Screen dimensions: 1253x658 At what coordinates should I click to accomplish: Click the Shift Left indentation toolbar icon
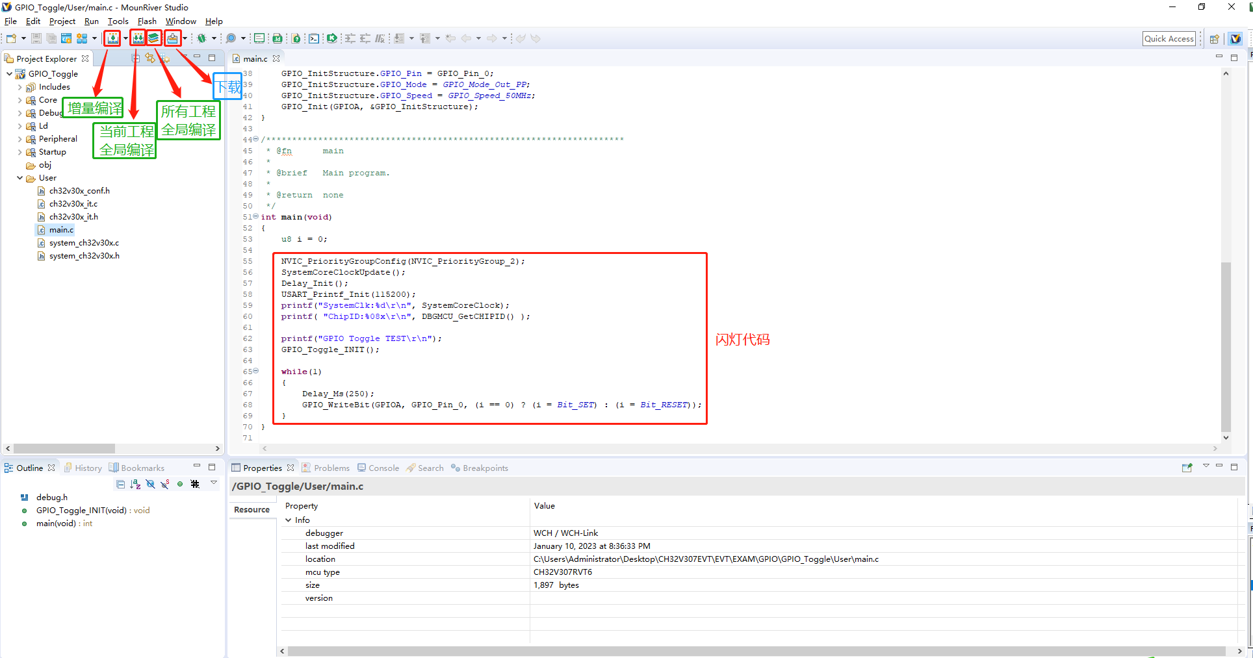point(365,38)
